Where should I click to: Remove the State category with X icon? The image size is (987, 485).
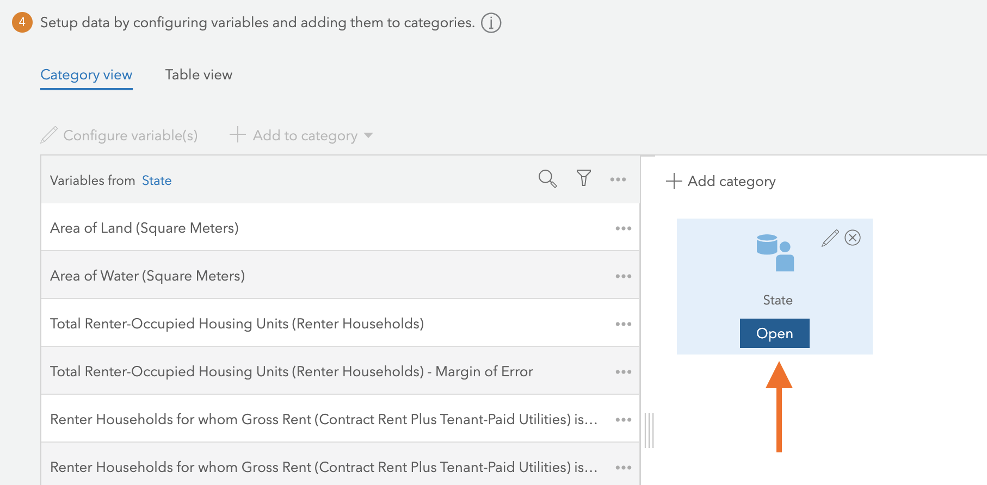pos(853,238)
